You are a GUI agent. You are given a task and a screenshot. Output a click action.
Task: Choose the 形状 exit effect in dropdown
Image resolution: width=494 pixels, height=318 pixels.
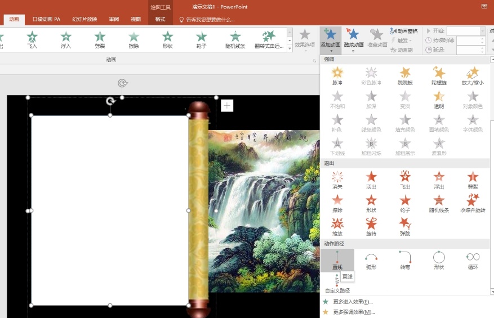(371, 204)
